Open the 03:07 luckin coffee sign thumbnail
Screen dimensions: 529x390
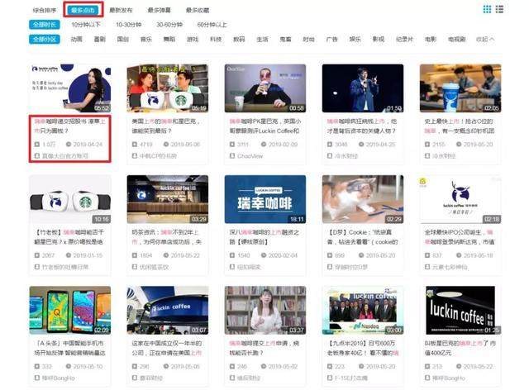(168, 310)
